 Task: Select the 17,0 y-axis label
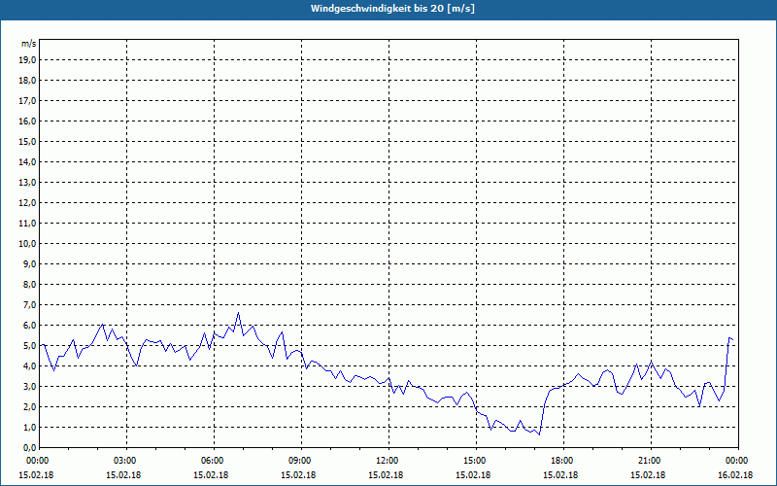(28, 101)
